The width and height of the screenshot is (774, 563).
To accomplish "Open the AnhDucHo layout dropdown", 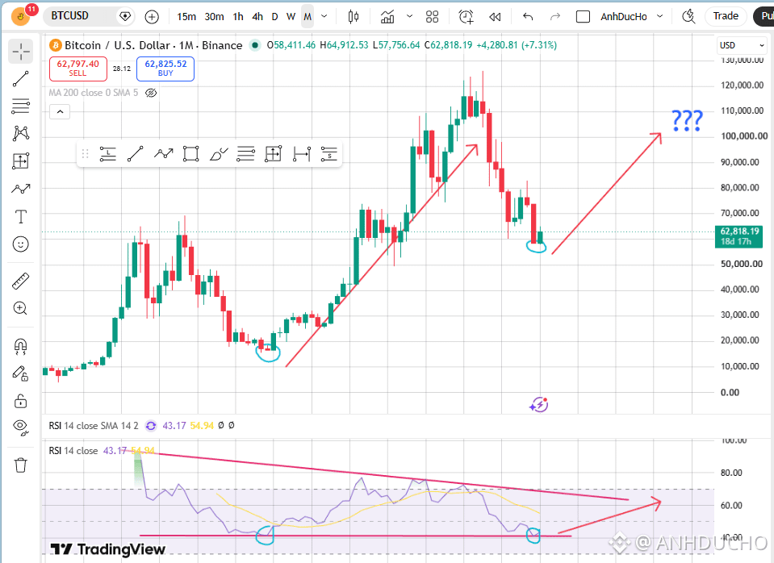I will 632,17.
